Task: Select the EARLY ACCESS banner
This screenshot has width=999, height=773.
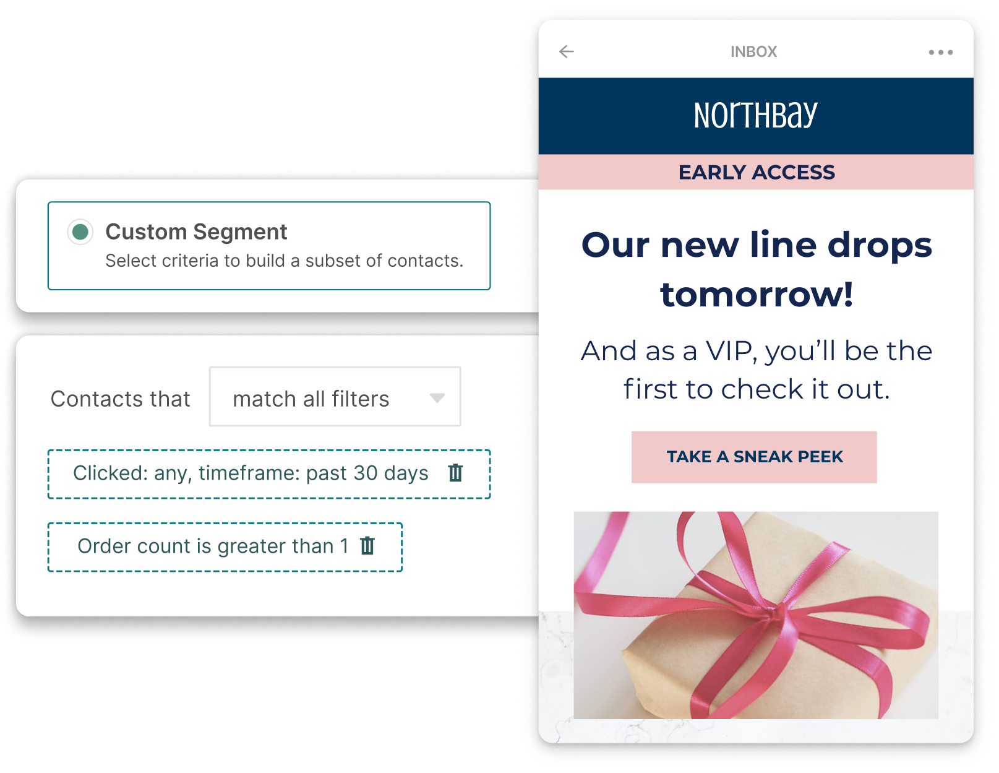Action: 756,172
